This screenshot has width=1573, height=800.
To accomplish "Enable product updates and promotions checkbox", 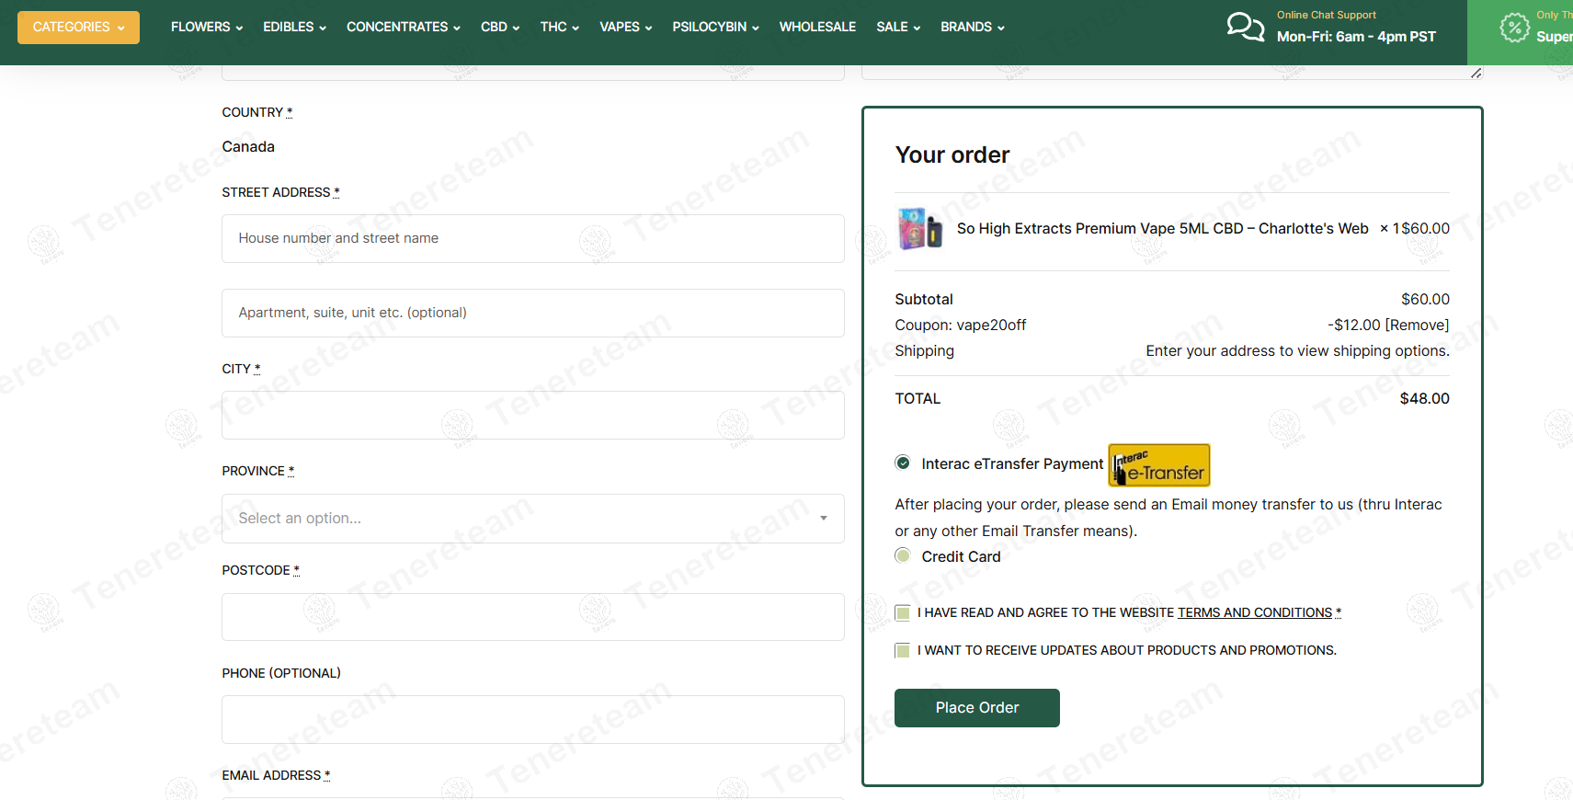I will pyautogui.click(x=903, y=650).
